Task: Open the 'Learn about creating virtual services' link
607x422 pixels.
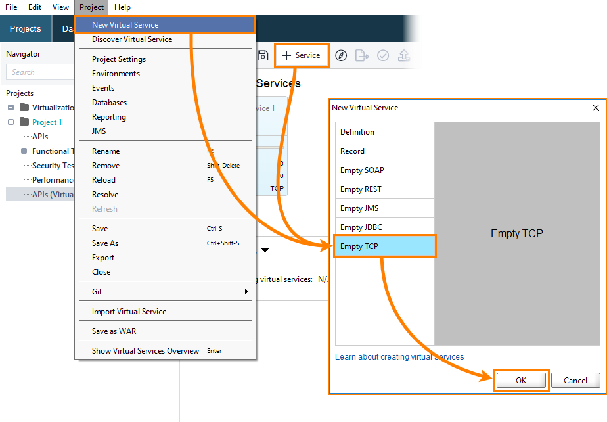Action: click(x=399, y=356)
